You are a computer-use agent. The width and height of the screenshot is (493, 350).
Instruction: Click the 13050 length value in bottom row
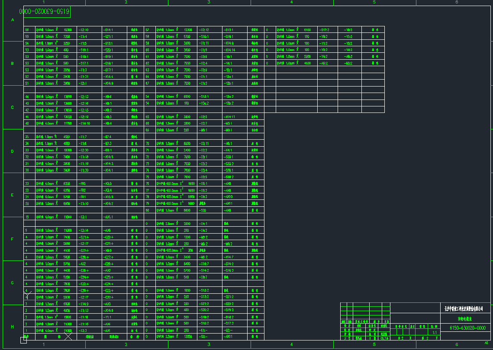click(x=187, y=337)
